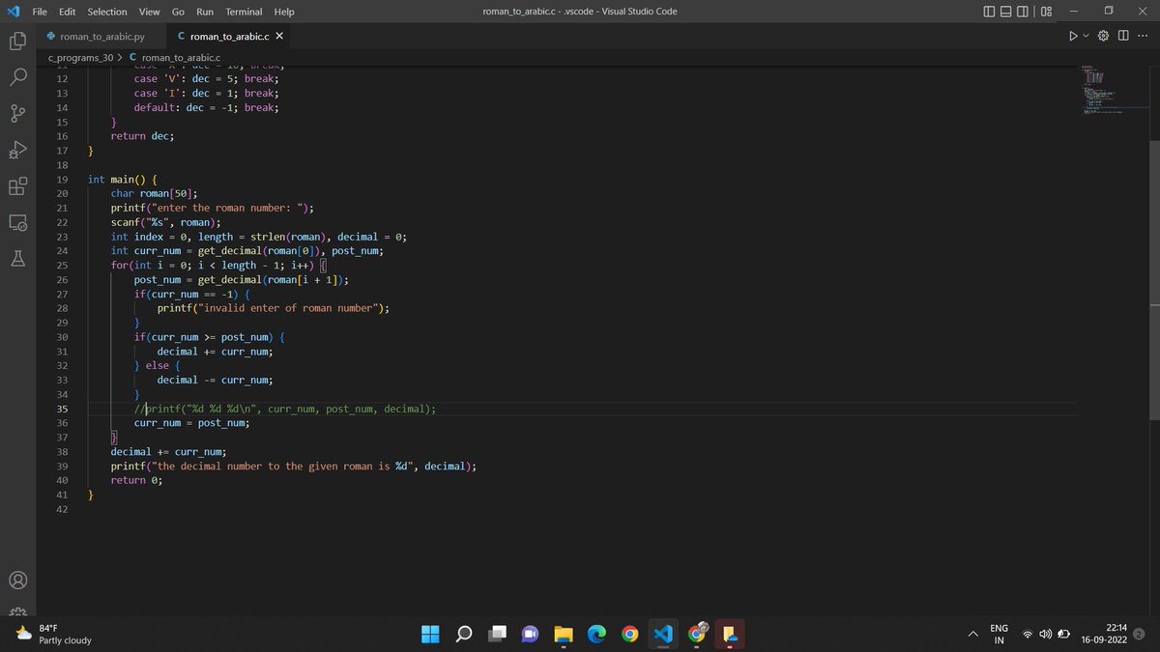Open the File menu

41,12
